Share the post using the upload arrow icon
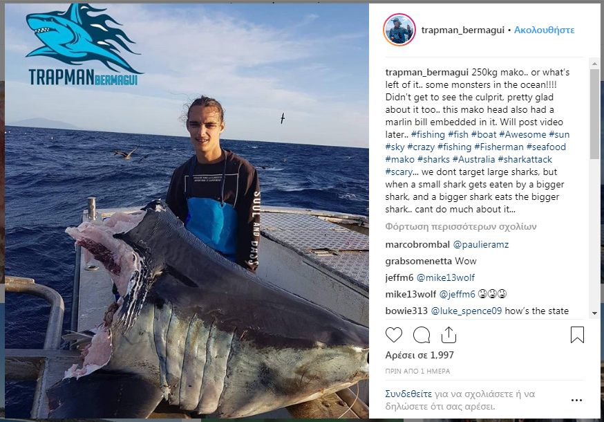Viewport: 604px width, 422px height. [449, 334]
